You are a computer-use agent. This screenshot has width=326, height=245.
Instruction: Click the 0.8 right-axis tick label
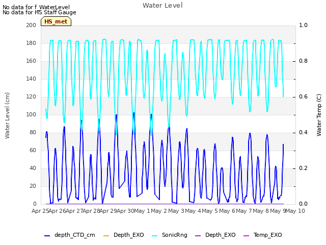(303, 61)
